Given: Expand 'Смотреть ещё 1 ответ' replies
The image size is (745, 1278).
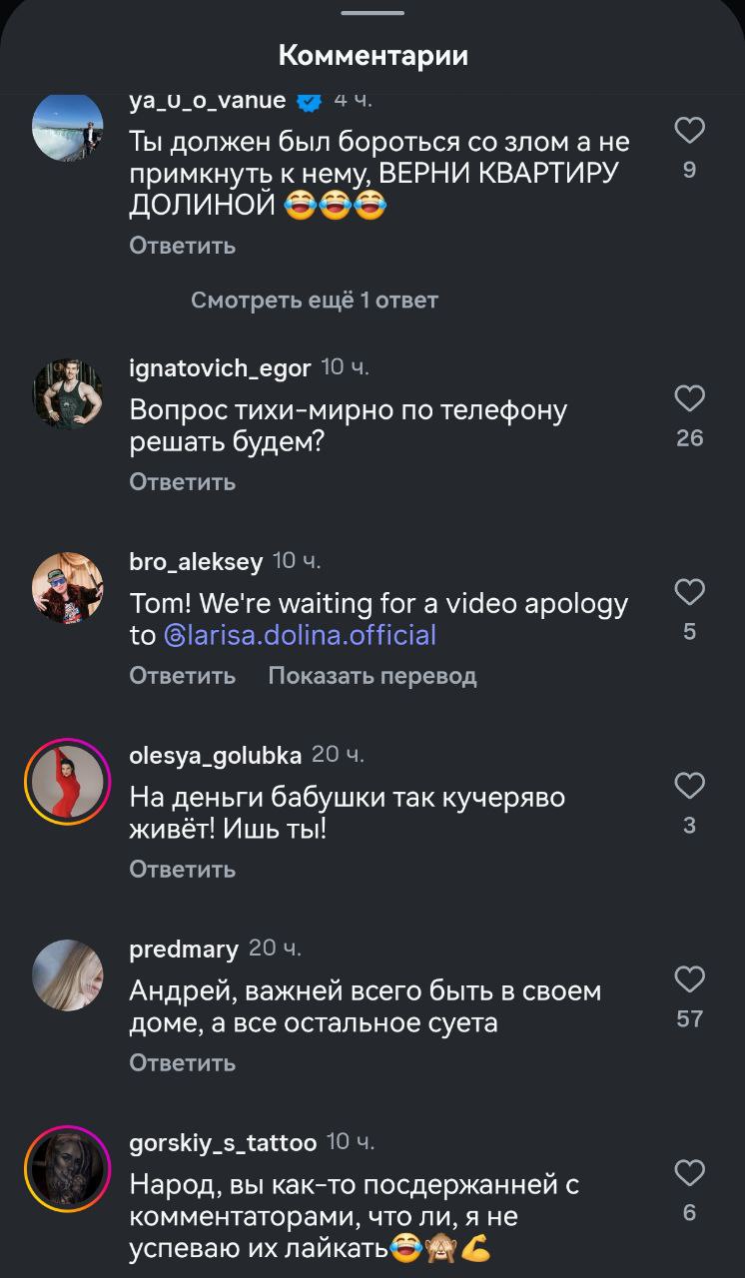Looking at the screenshot, I should [x=313, y=299].
